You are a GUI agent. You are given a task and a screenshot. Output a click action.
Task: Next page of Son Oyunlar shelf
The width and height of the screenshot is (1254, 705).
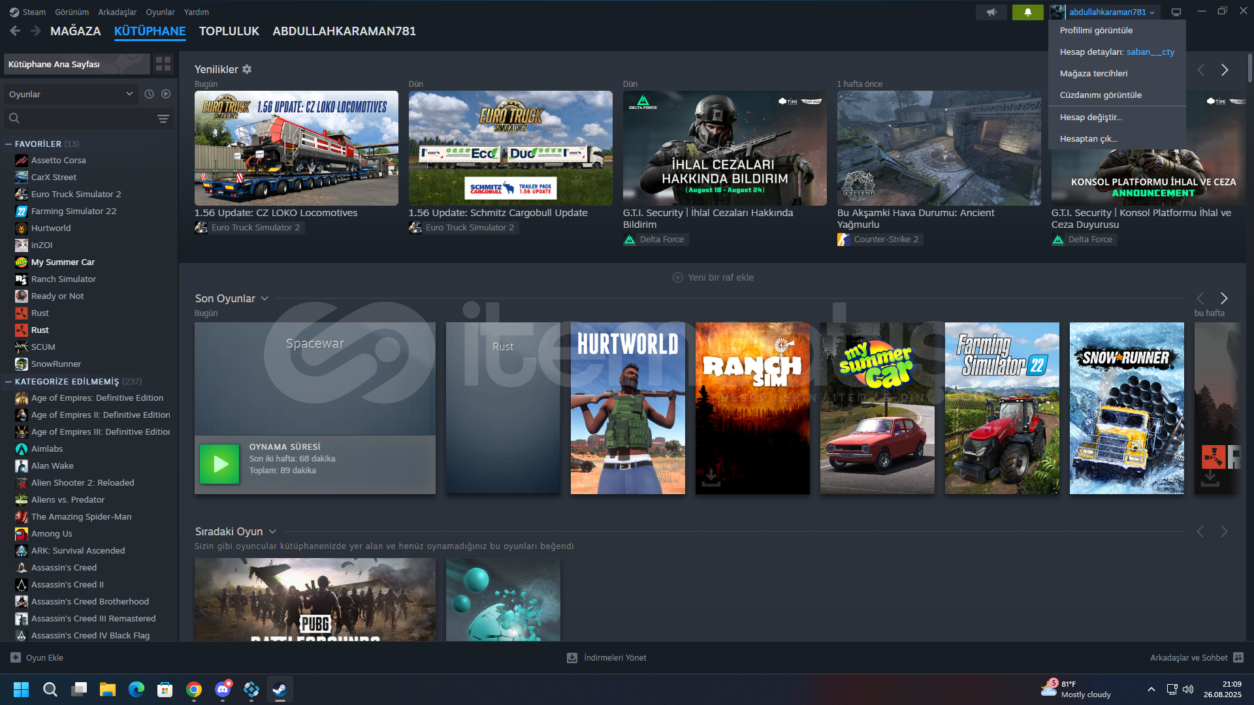point(1224,298)
